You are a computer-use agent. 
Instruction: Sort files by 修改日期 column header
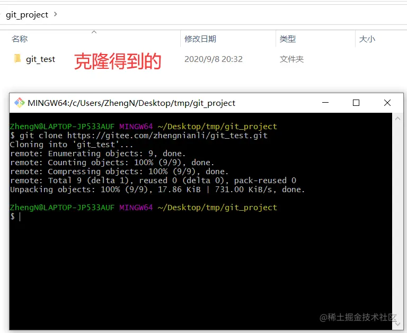(200, 39)
